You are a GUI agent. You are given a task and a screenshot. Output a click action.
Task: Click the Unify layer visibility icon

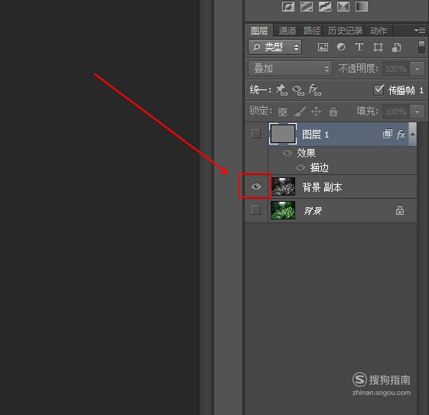(298, 90)
